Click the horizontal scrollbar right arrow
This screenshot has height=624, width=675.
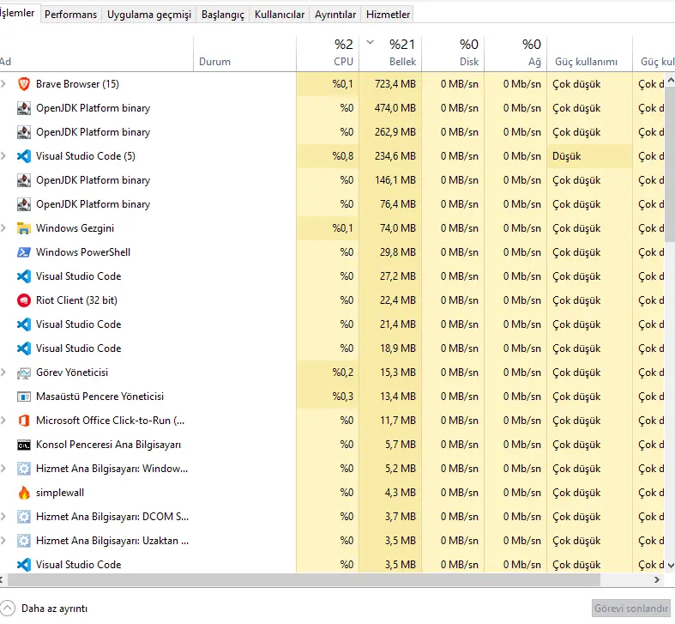coord(656,579)
